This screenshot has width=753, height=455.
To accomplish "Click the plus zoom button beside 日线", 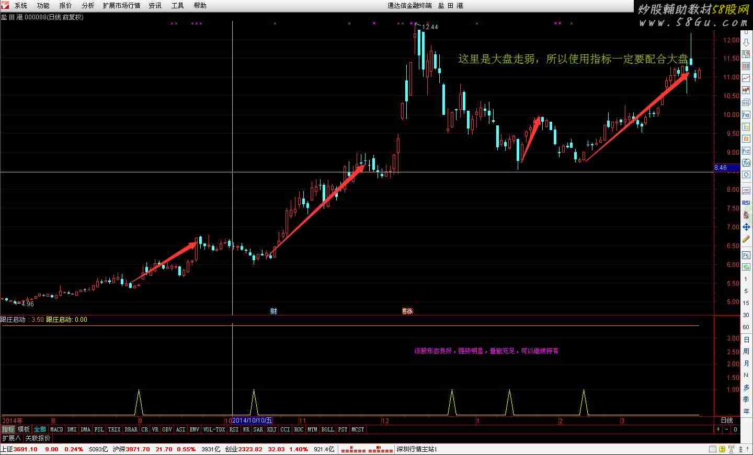I will [718, 429].
